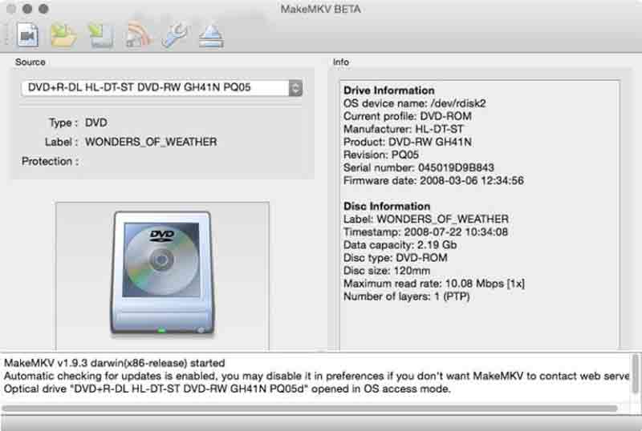Click the WONDERS_OF_WEATHER label in Source panel
Image resolution: width=642 pixels, height=431 pixels.
pos(151,142)
